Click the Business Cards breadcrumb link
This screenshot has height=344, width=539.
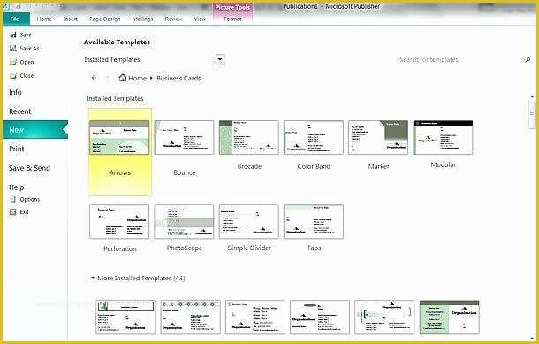178,79
